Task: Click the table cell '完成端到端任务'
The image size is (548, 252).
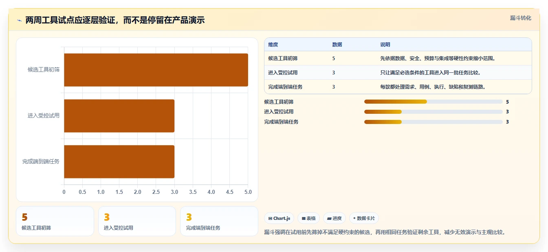Action: click(x=285, y=87)
